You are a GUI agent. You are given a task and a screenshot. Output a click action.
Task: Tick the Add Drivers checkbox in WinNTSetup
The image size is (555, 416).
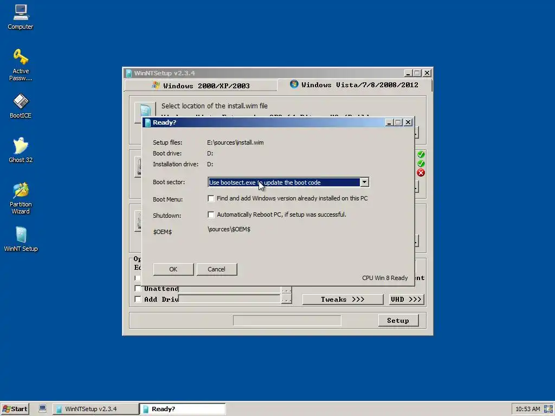tap(138, 299)
